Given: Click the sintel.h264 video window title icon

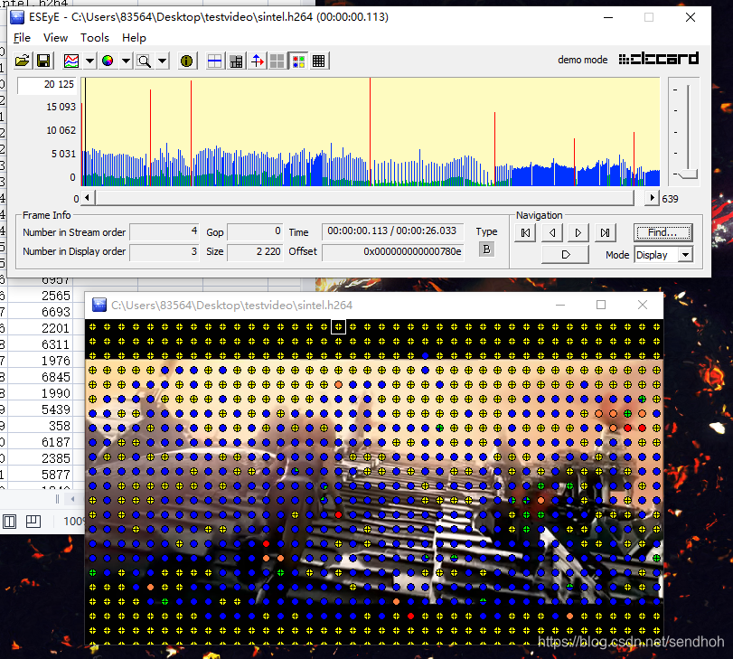Looking at the screenshot, I should pos(99,305).
